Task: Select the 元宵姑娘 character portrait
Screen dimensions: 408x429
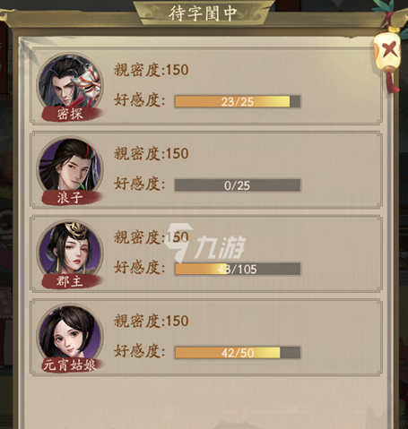Action: click(x=70, y=332)
